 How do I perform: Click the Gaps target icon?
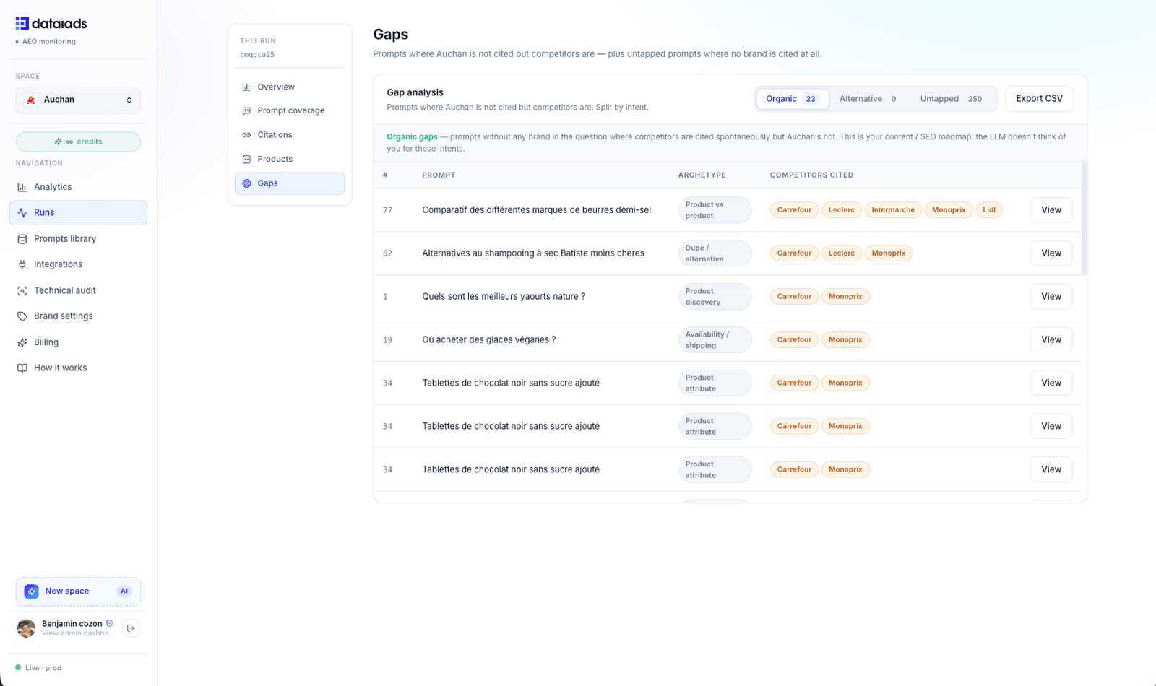[246, 183]
